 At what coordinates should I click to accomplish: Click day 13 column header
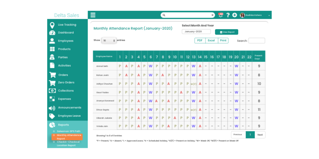point(194,57)
